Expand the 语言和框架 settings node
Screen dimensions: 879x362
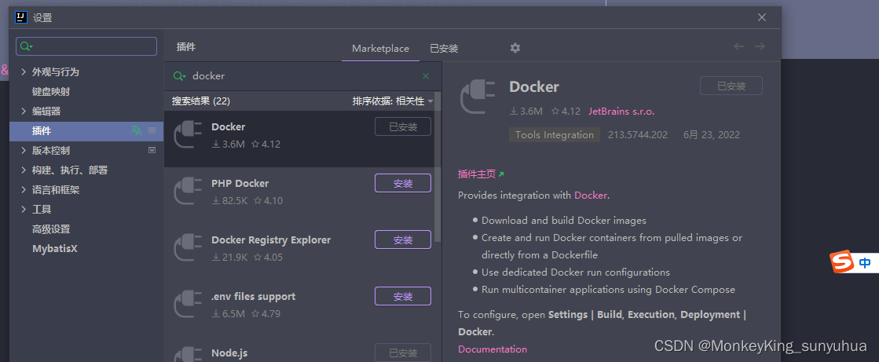(24, 189)
